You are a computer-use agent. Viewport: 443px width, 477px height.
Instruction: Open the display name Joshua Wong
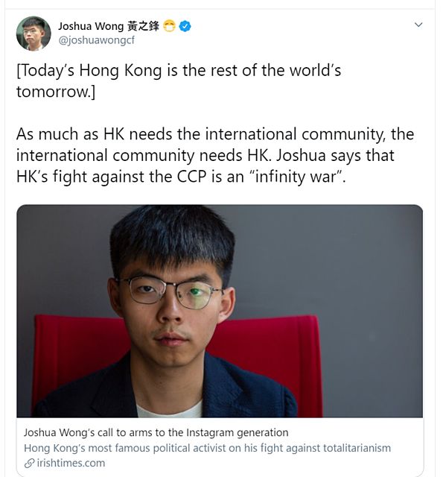tap(91, 26)
